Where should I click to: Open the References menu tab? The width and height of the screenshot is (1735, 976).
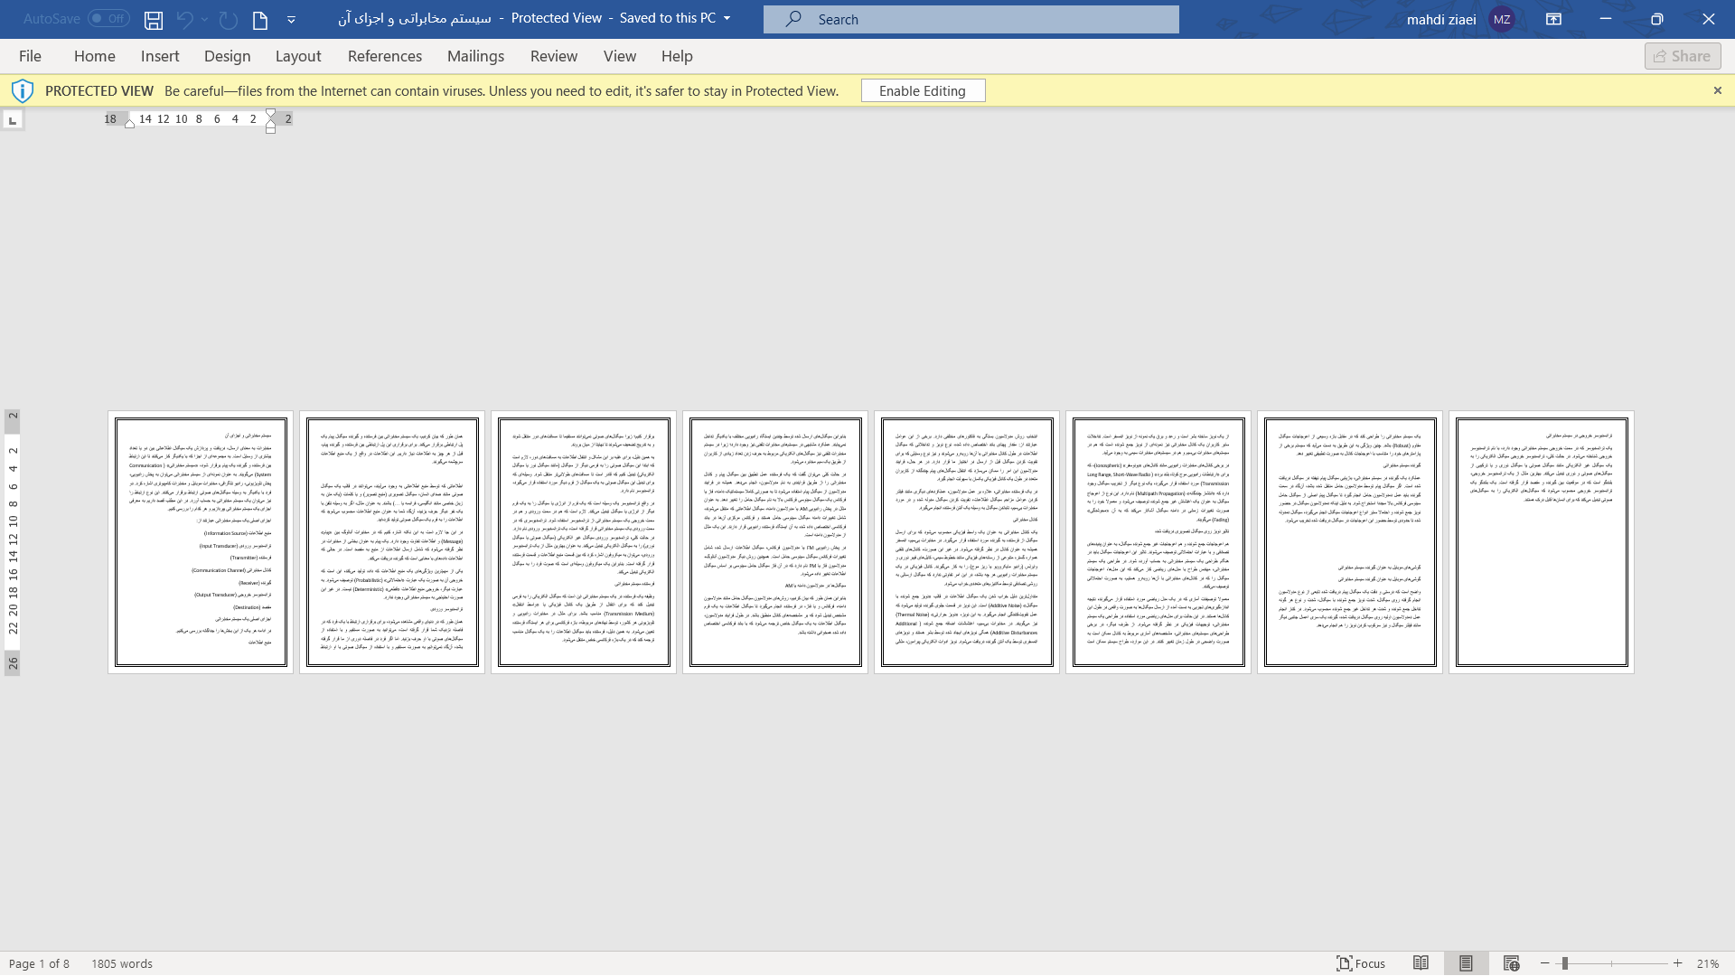click(x=385, y=56)
